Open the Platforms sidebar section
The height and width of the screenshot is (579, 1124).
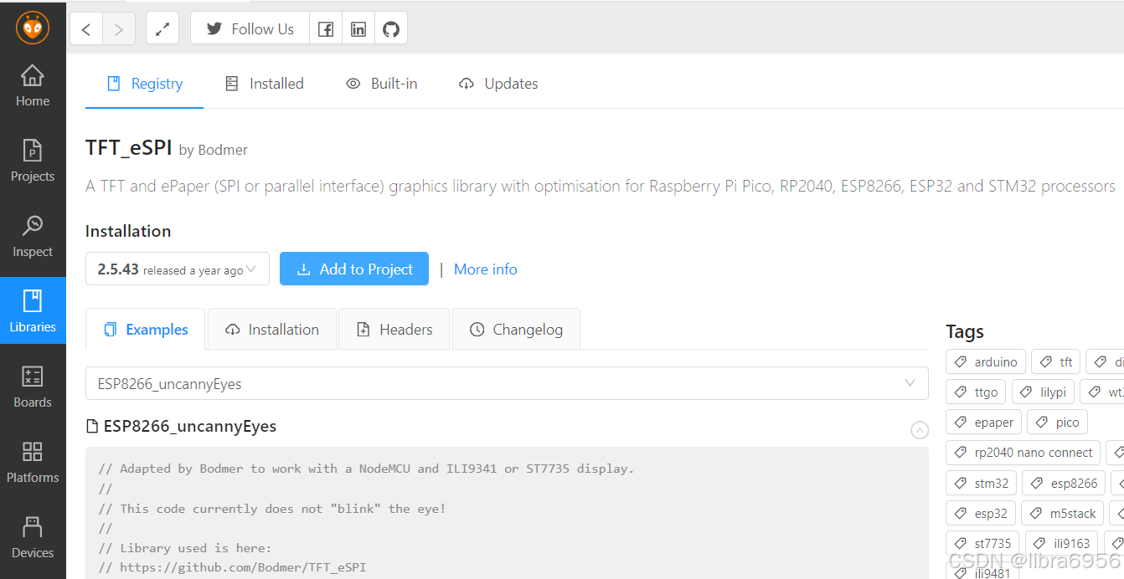(x=33, y=462)
